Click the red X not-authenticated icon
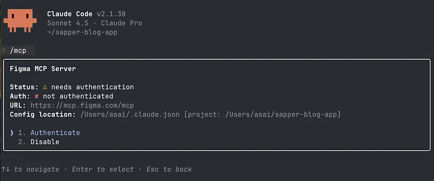 [36, 97]
